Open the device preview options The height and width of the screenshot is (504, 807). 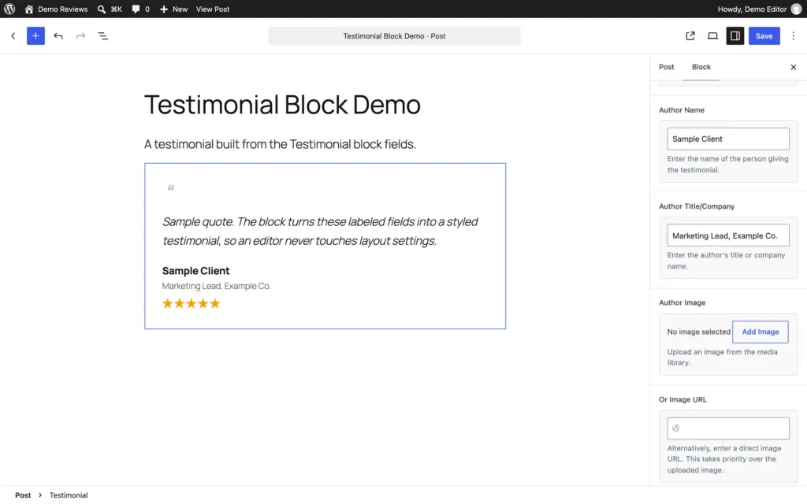(x=712, y=36)
